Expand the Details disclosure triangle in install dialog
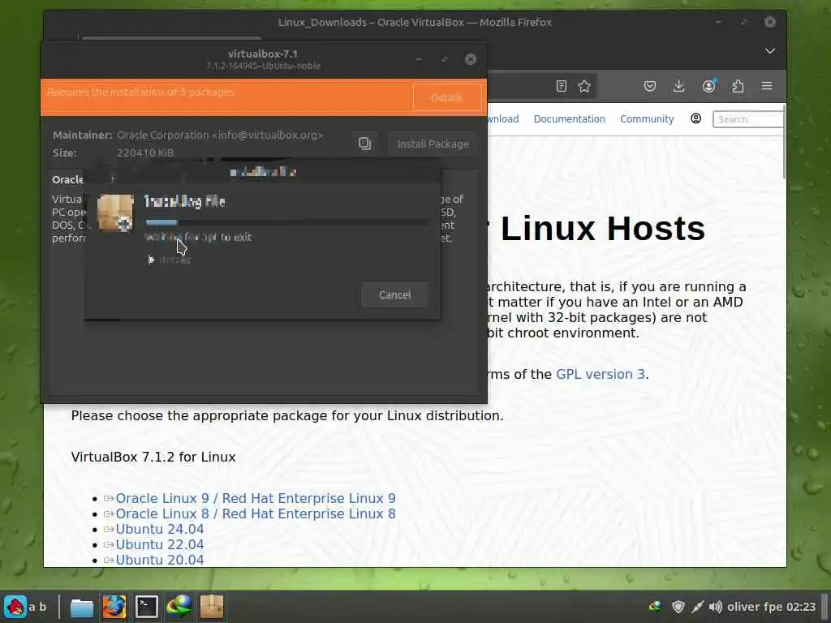Viewport: 831px width, 623px height. pyautogui.click(x=152, y=260)
